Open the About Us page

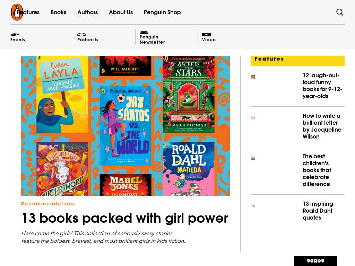pos(121,12)
